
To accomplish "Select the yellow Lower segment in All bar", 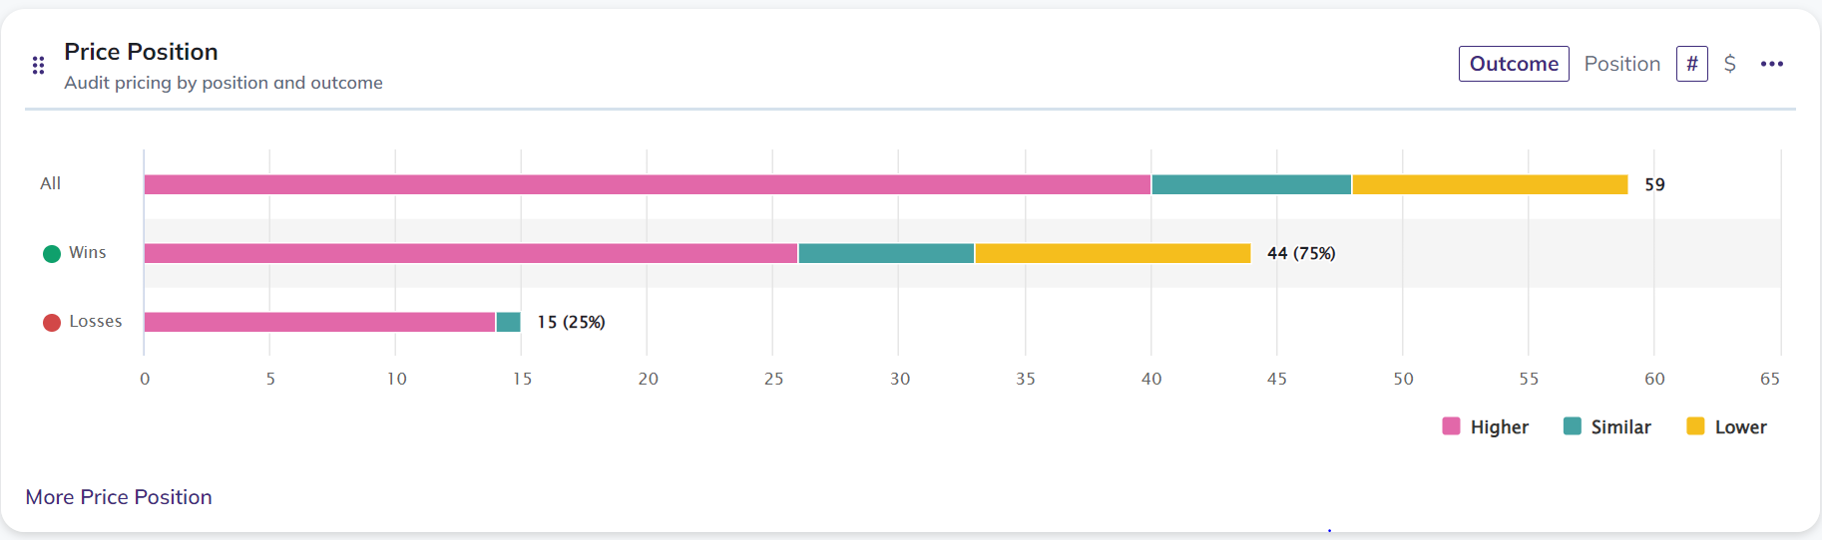I will pyautogui.click(x=1491, y=184).
